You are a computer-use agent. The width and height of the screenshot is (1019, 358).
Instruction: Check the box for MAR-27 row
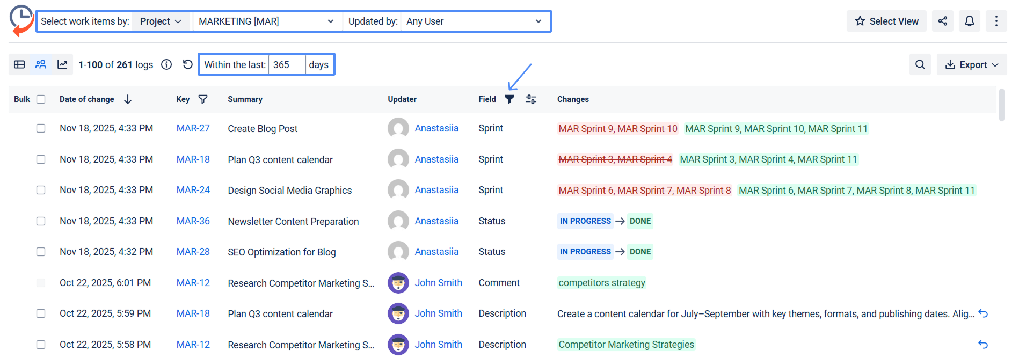tap(41, 128)
